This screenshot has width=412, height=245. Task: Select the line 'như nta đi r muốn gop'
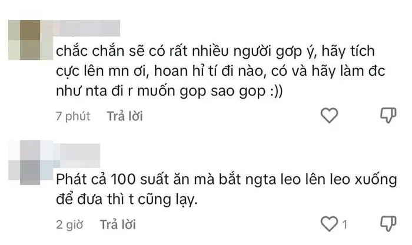pyautogui.click(x=170, y=91)
